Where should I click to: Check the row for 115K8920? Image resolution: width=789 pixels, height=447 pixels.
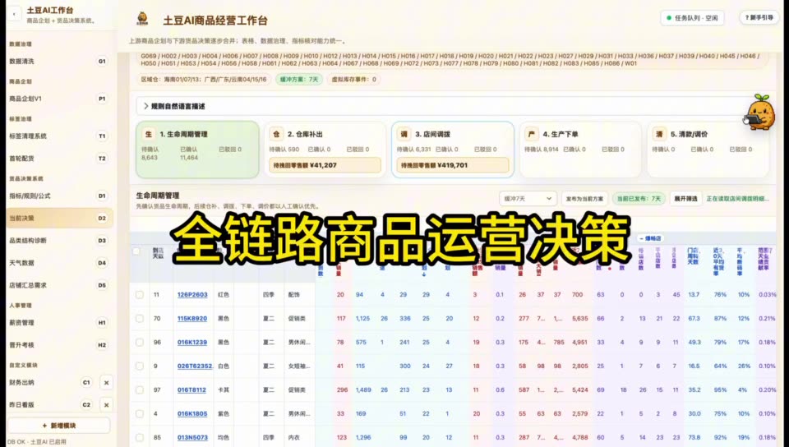point(140,319)
